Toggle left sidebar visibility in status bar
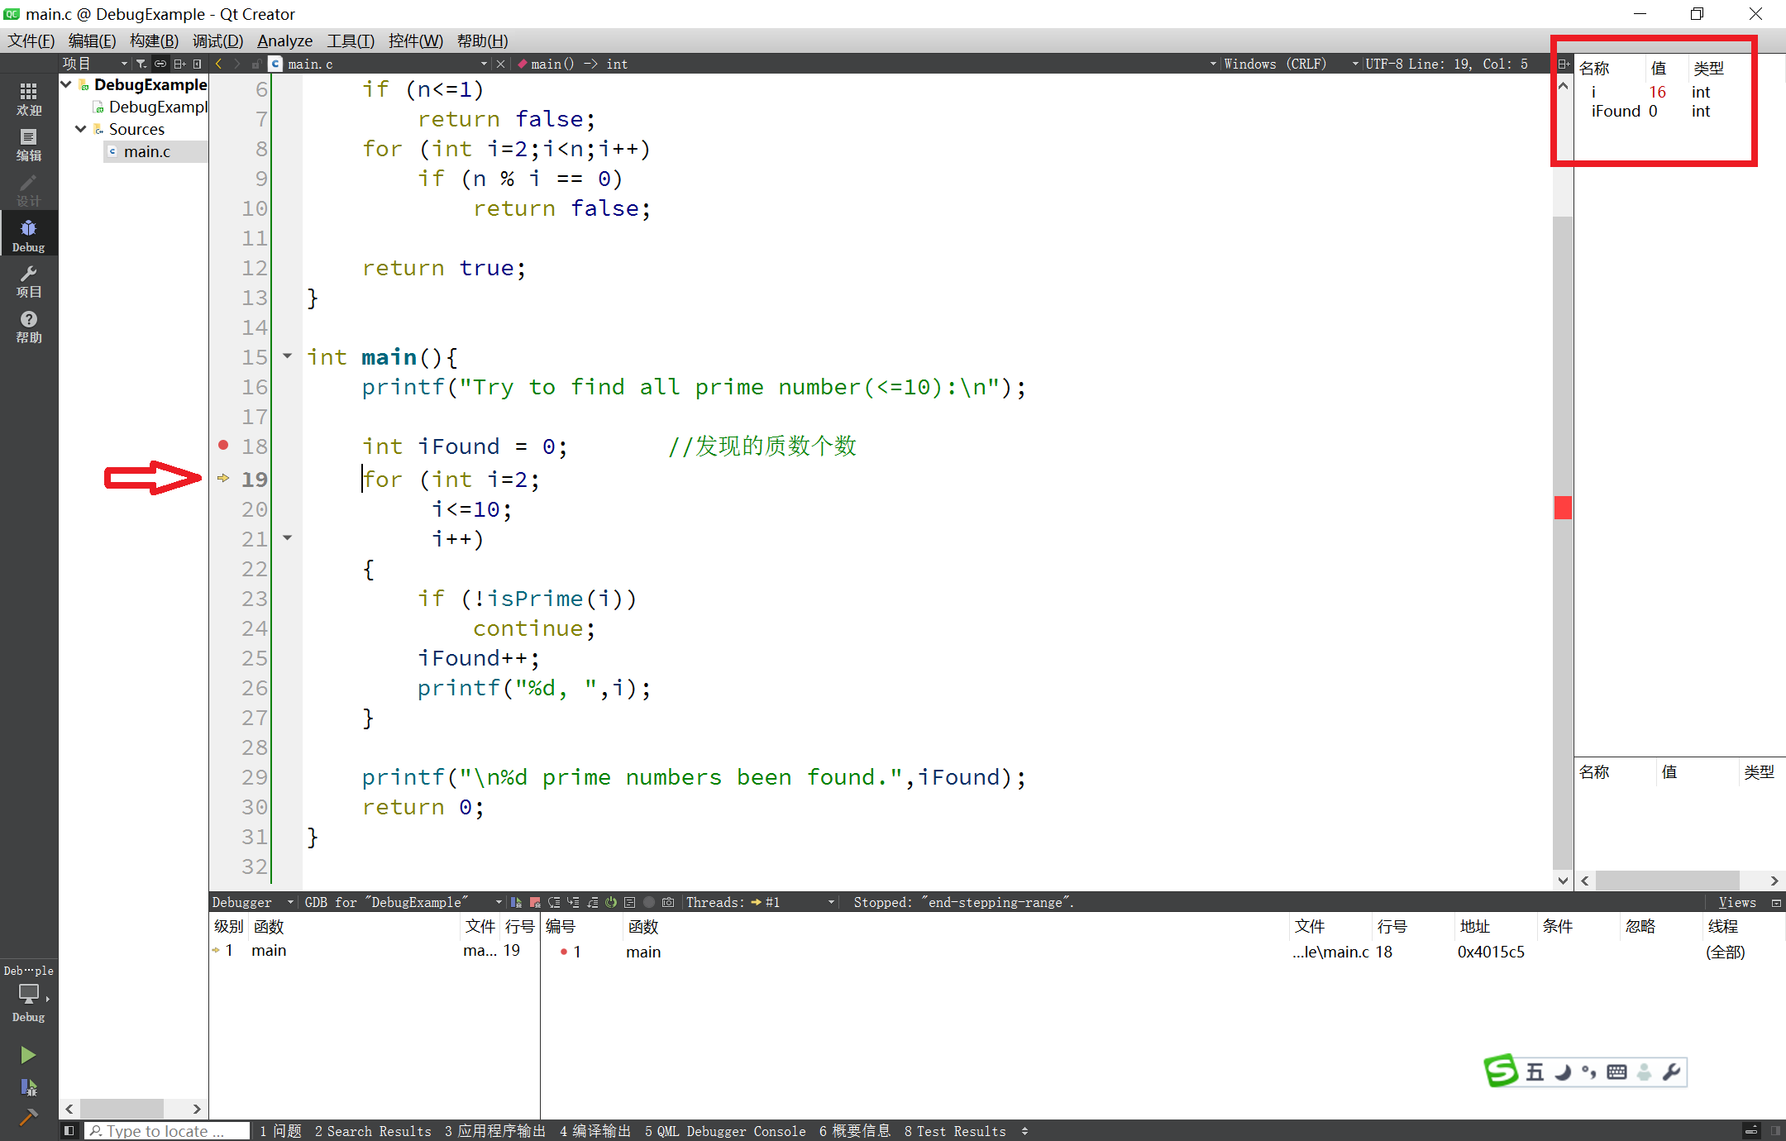 point(69,1130)
